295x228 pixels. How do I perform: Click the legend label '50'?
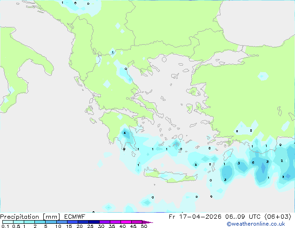point(144,226)
